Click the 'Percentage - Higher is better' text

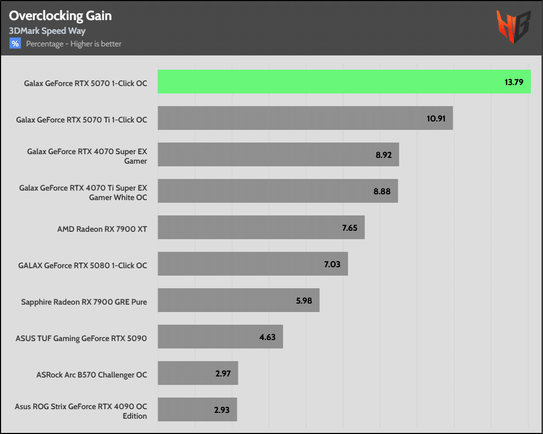(73, 44)
